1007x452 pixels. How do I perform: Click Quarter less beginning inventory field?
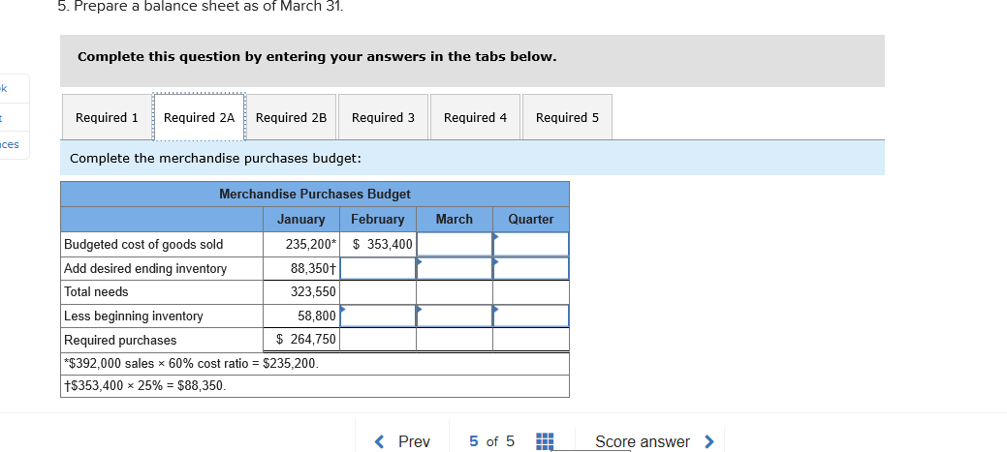click(530, 316)
